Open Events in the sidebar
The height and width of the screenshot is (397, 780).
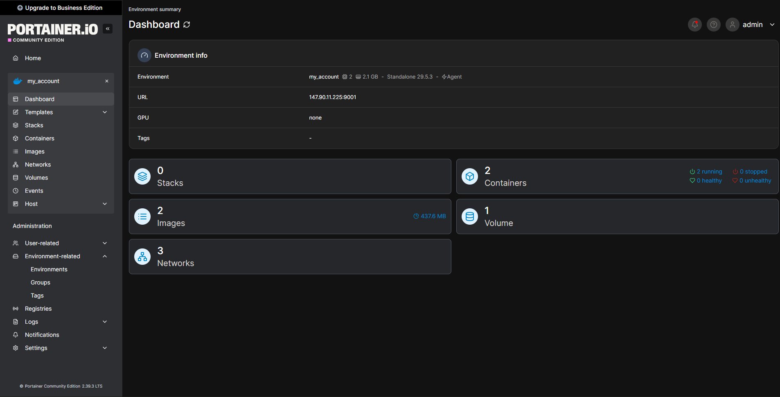61,191
